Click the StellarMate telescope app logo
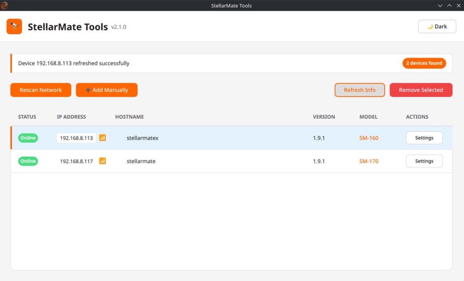464x281 pixels. click(x=14, y=27)
